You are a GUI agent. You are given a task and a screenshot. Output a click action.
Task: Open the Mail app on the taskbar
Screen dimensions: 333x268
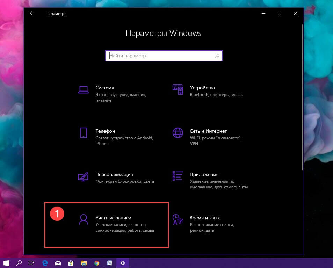coord(58,263)
